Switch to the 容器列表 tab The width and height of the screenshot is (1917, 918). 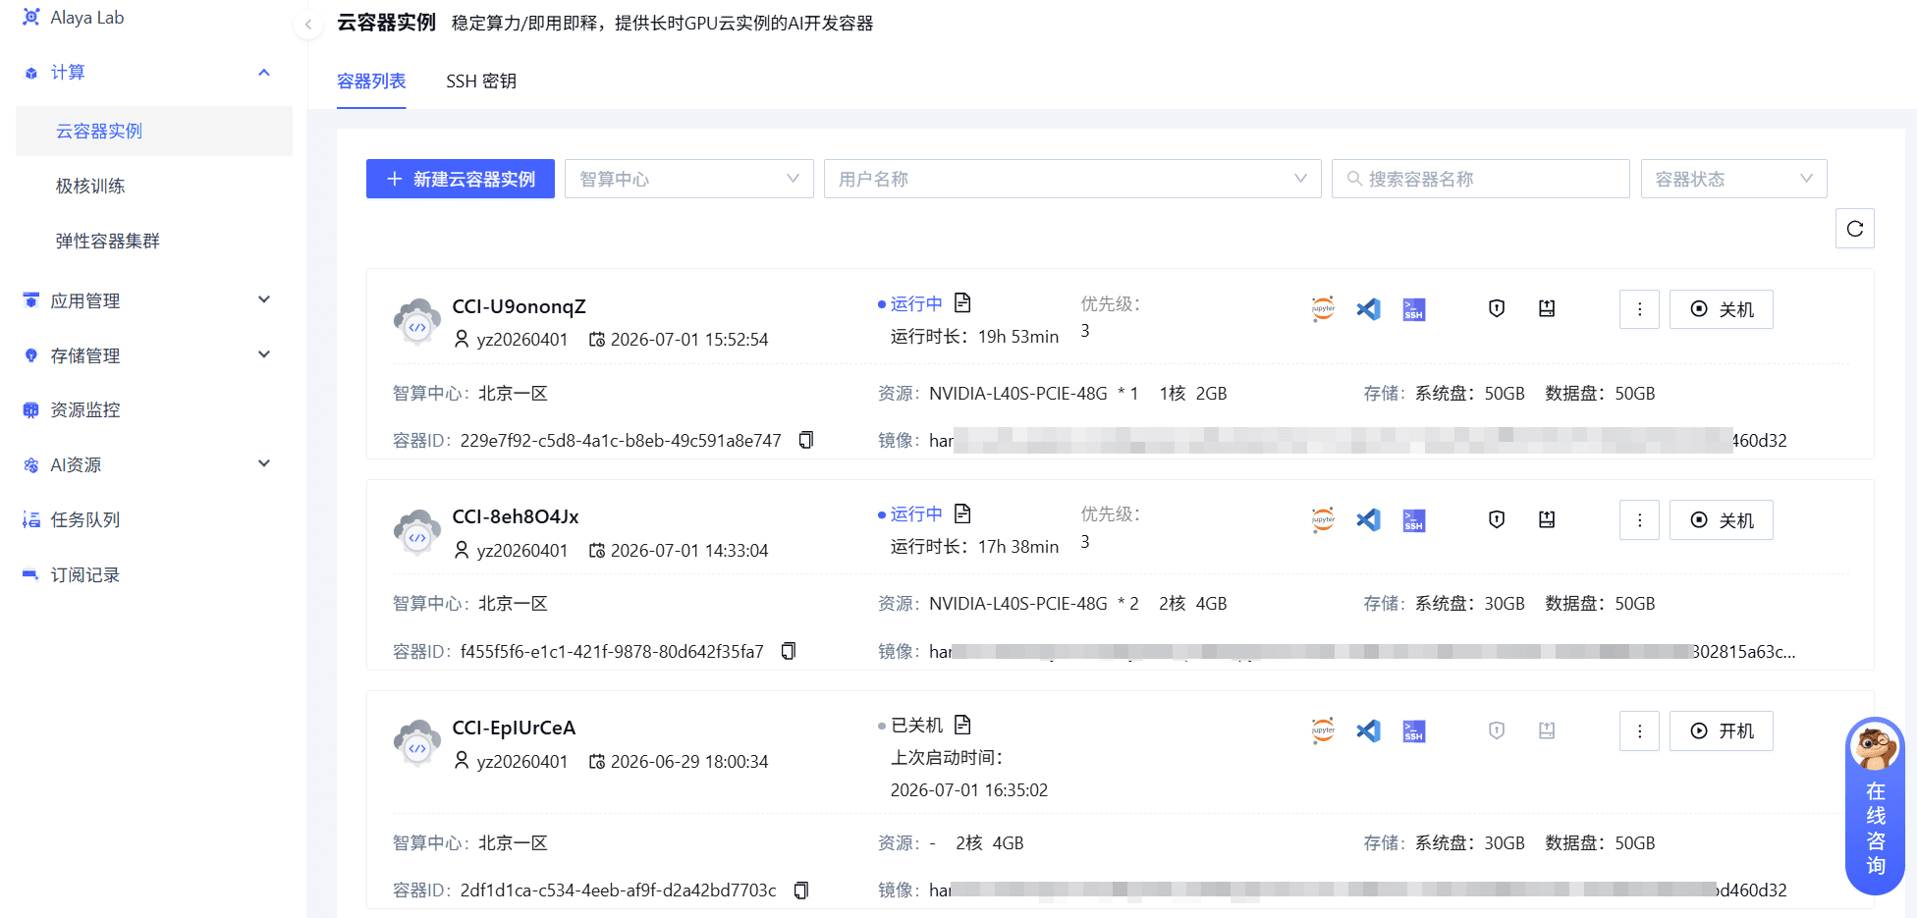click(371, 81)
